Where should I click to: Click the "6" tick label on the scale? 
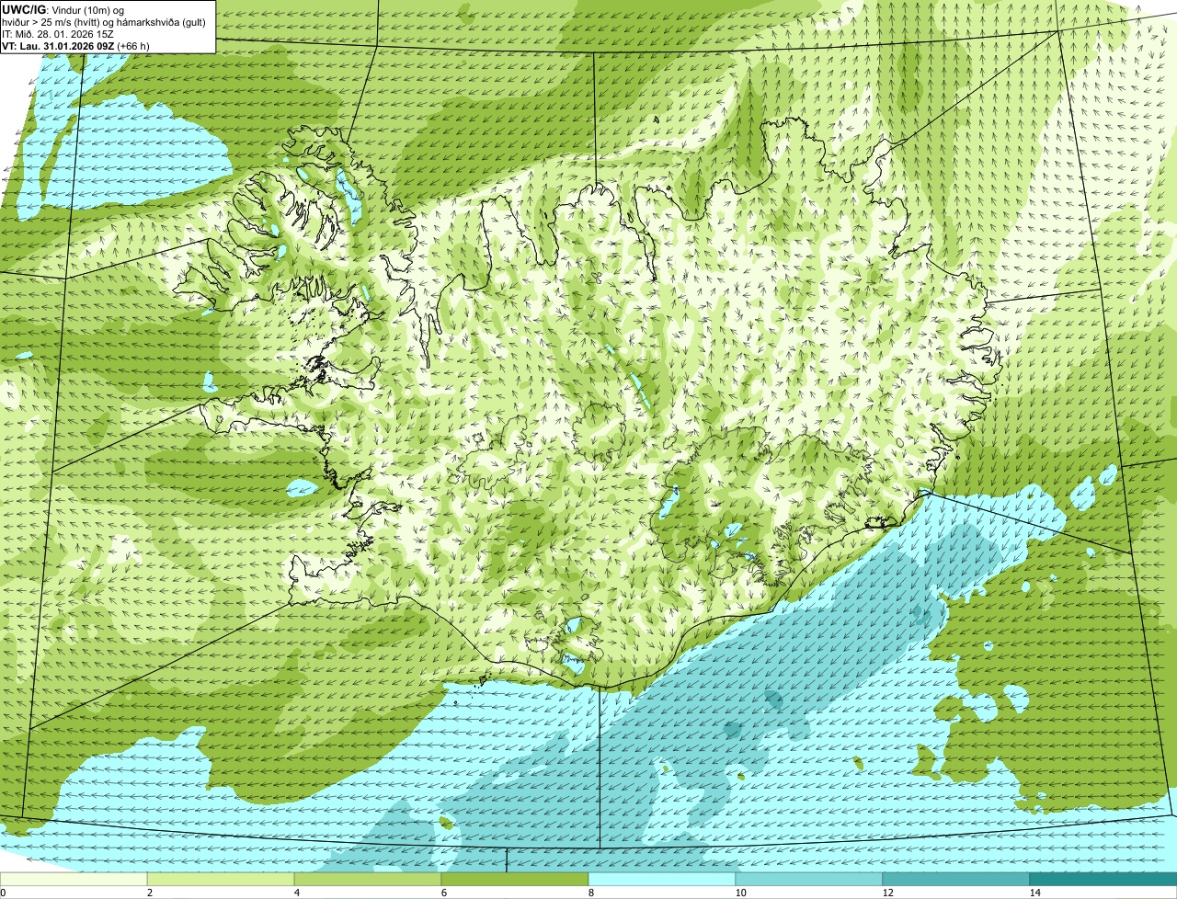pyautogui.click(x=443, y=893)
